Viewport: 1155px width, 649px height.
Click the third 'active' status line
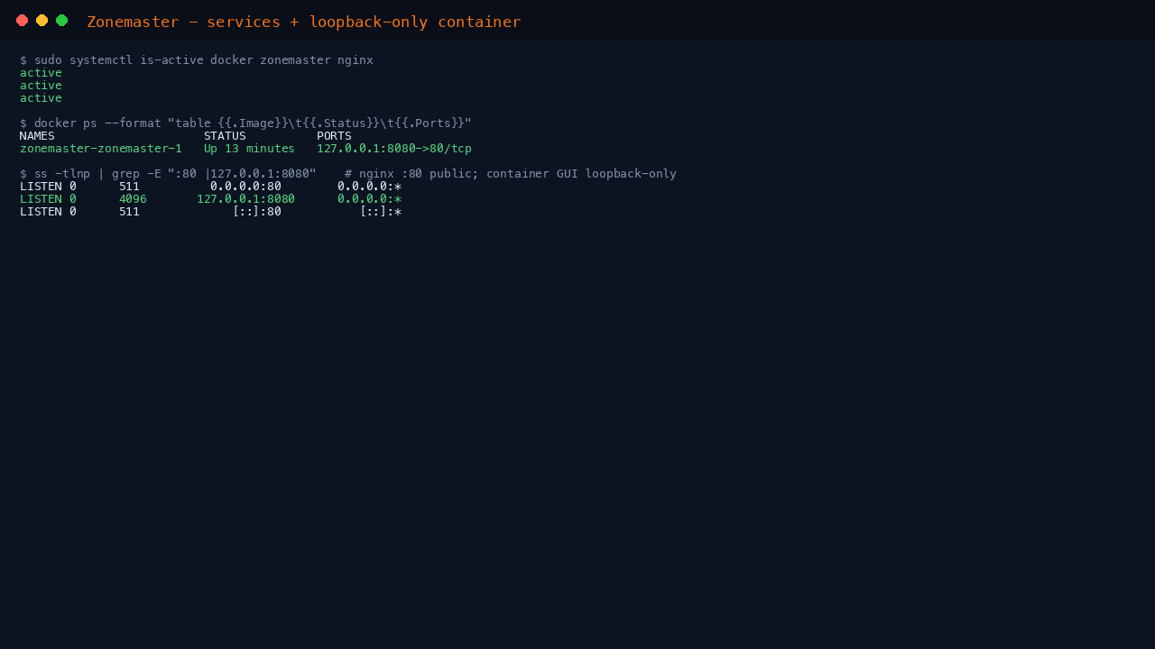pyautogui.click(x=41, y=98)
